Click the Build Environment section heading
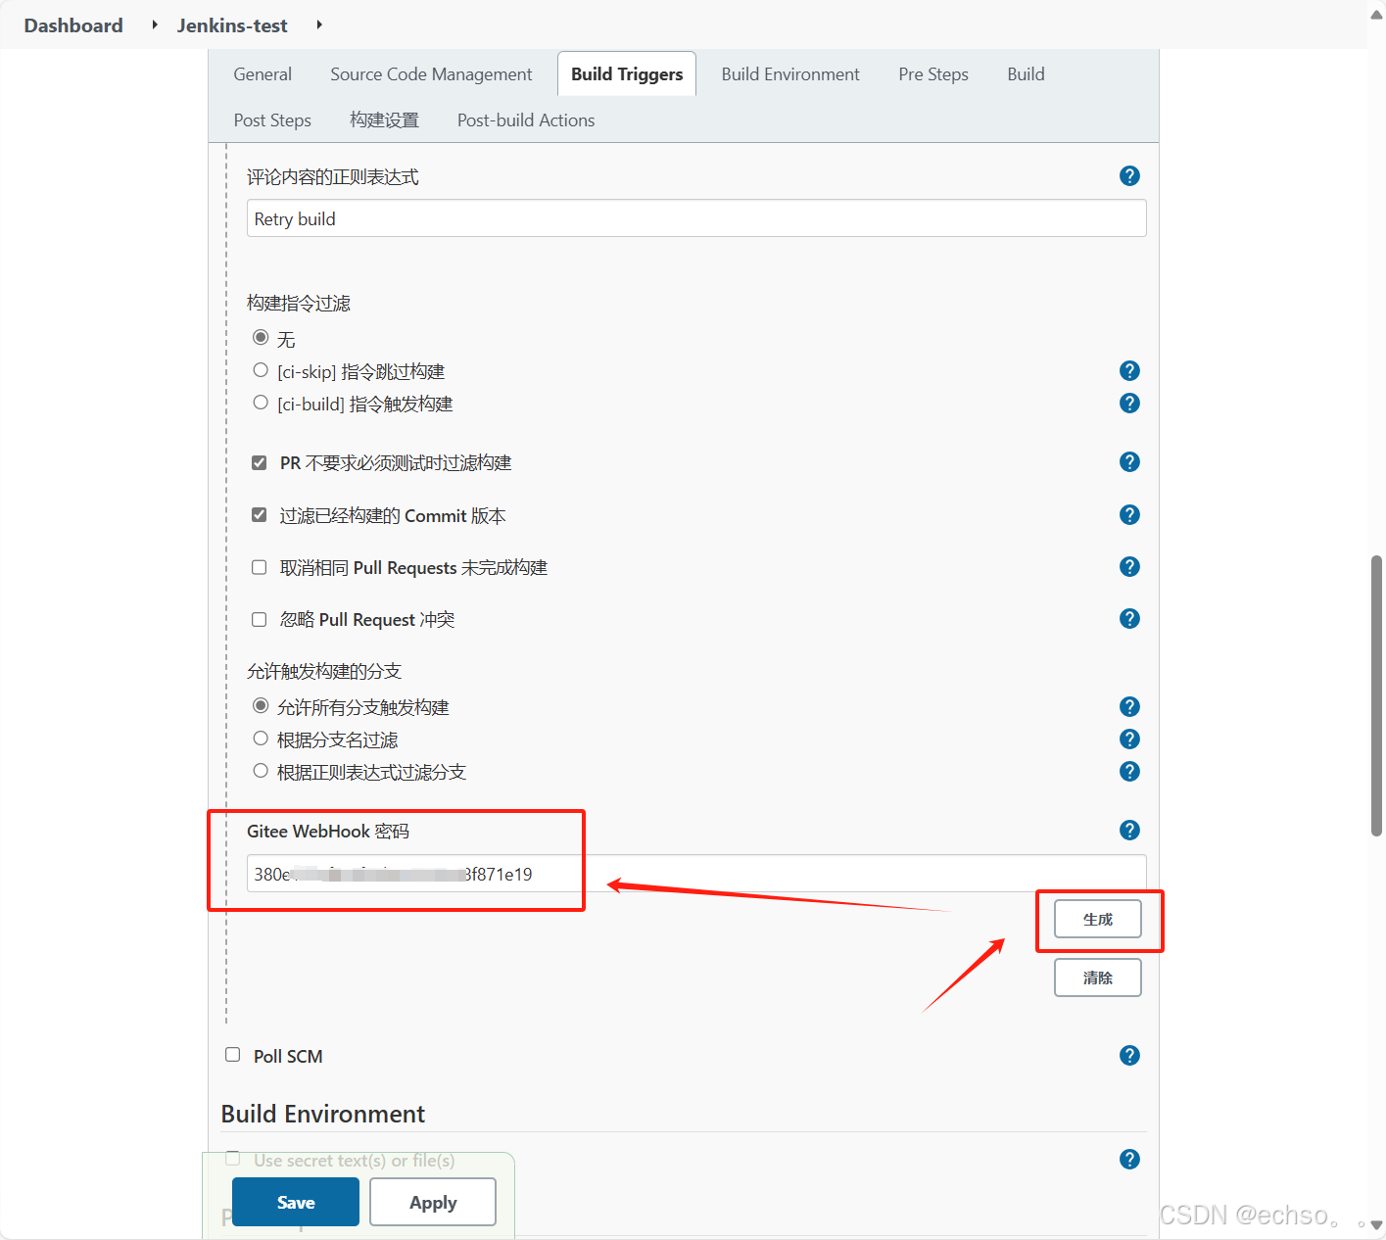 [x=323, y=1115]
